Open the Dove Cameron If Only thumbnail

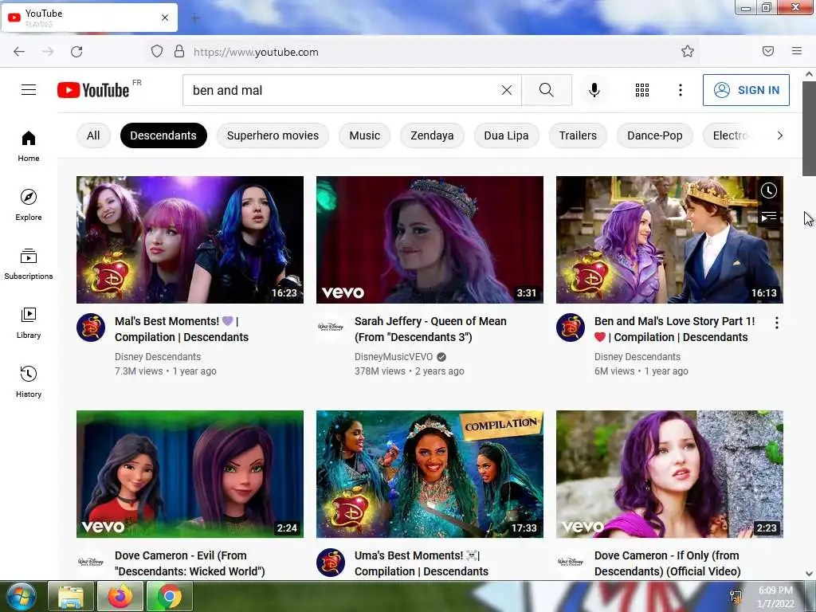tap(669, 474)
